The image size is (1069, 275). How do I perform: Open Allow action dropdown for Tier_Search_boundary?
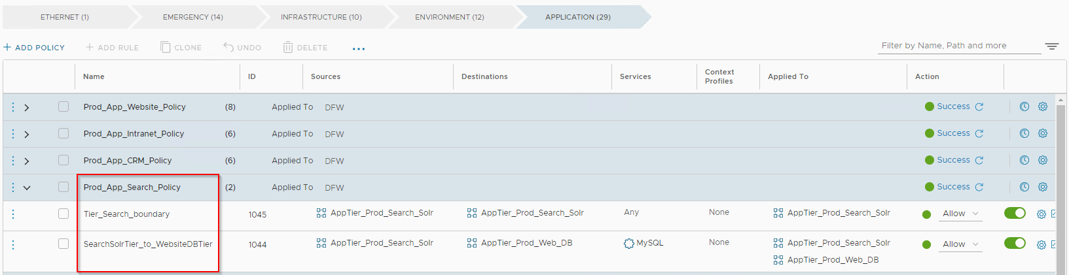(x=960, y=214)
